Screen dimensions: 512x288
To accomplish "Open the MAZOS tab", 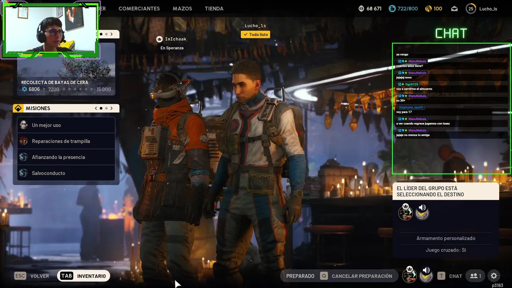I will [x=182, y=8].
